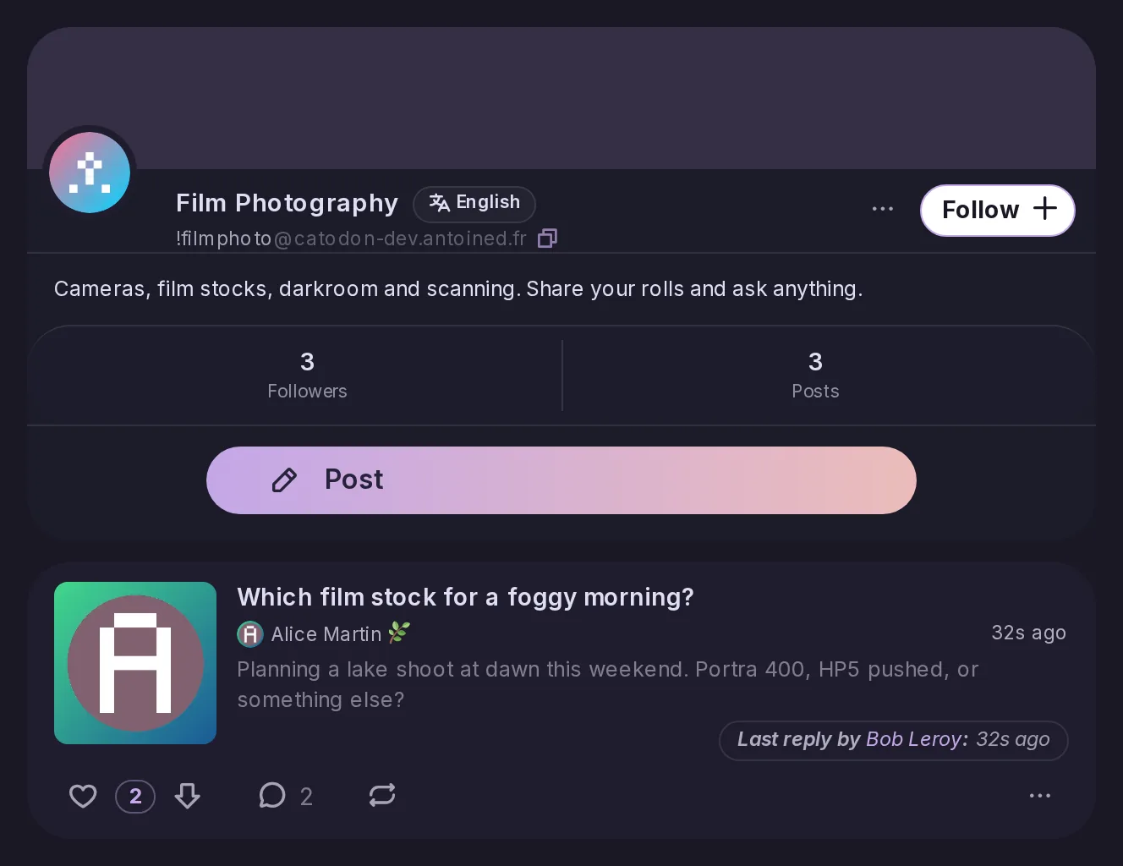Visit Alice Martin's profile
1123x866 pixels.
click(326, 634)
